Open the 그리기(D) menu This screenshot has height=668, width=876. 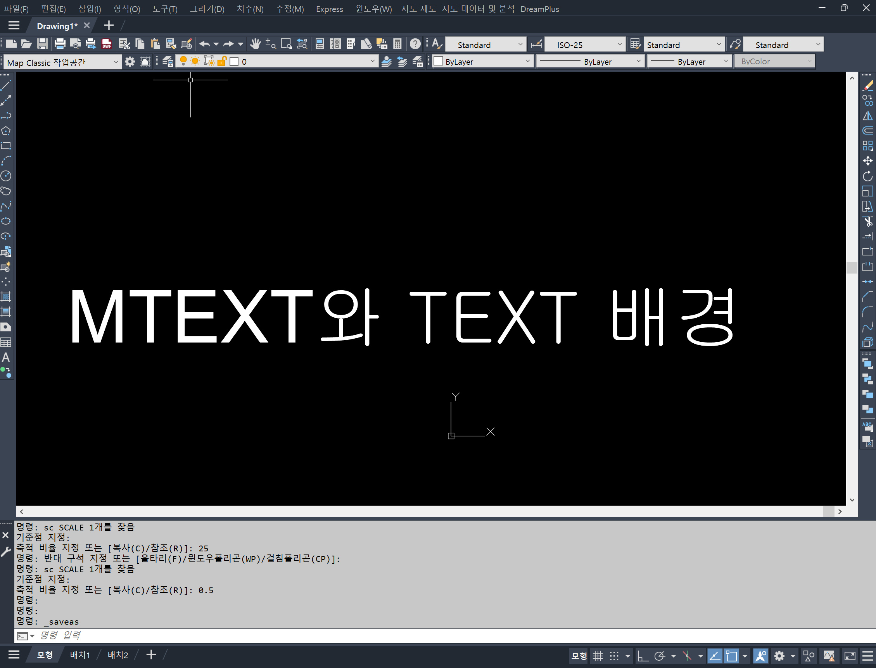click(207, 9)
